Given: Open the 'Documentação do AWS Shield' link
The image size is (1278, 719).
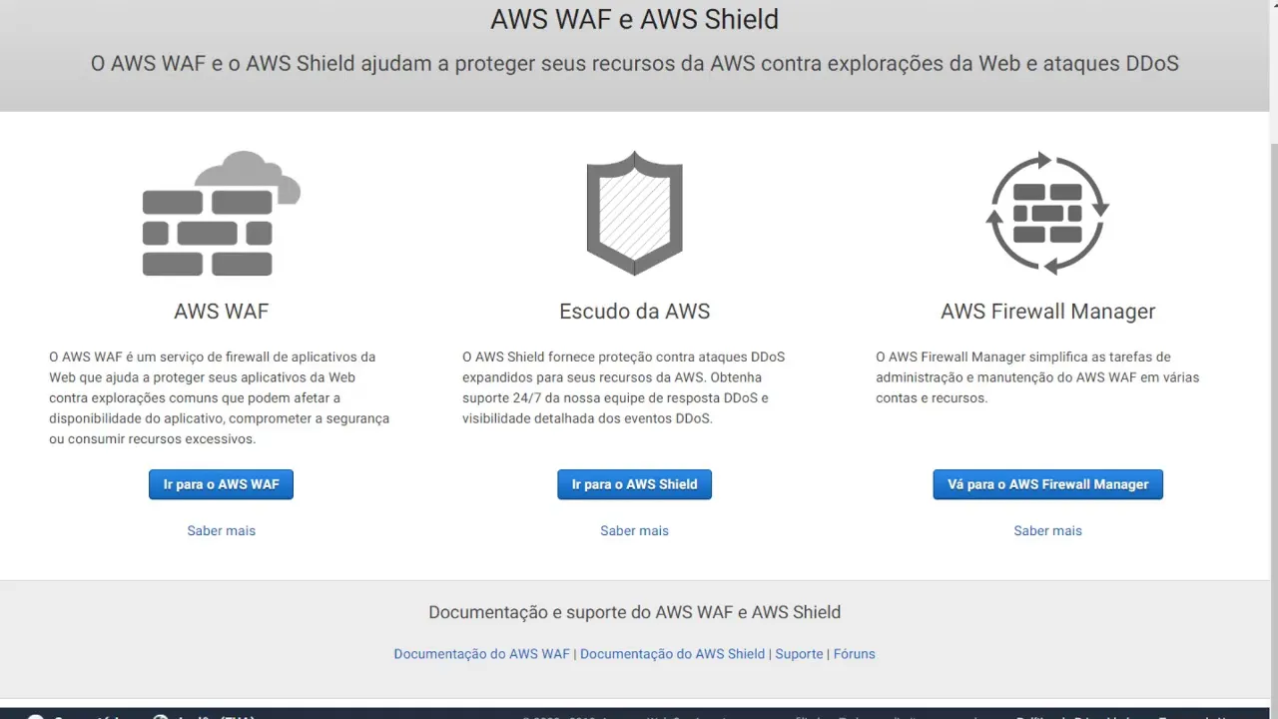Looking at the screenshot, I should tap(672, 654).
